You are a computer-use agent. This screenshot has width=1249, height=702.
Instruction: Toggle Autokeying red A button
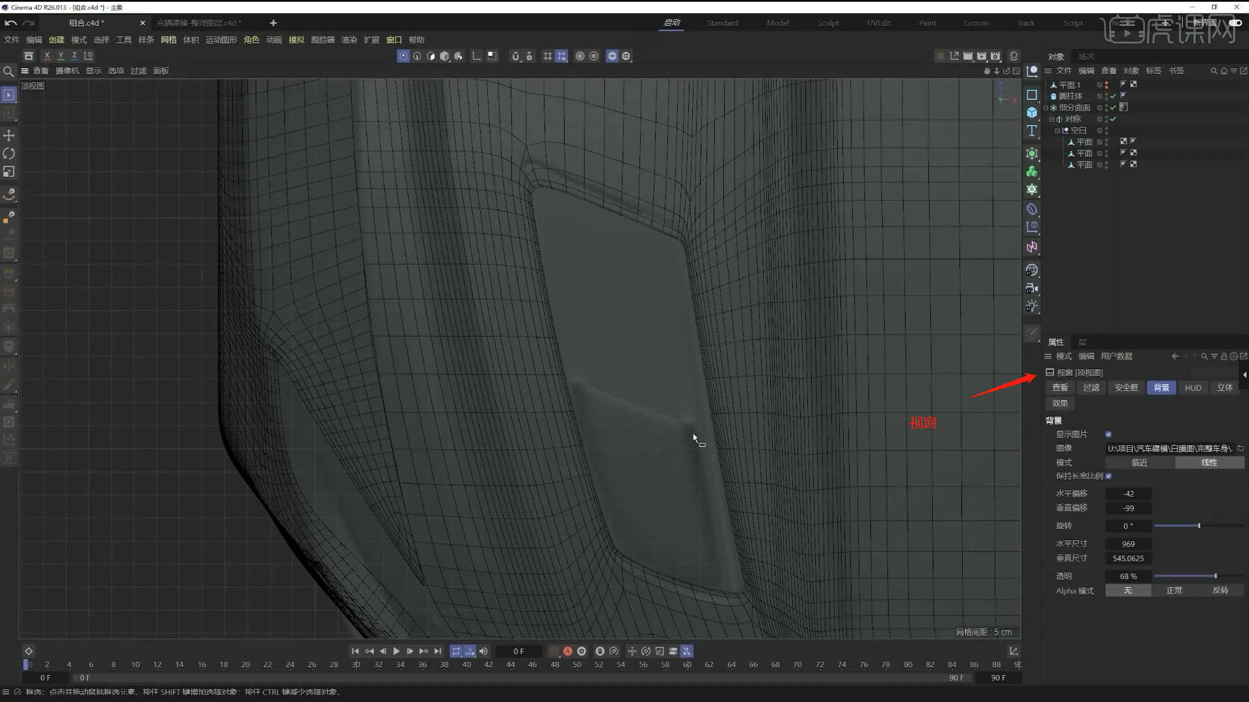pyautogui.click(x=568, y=651)
